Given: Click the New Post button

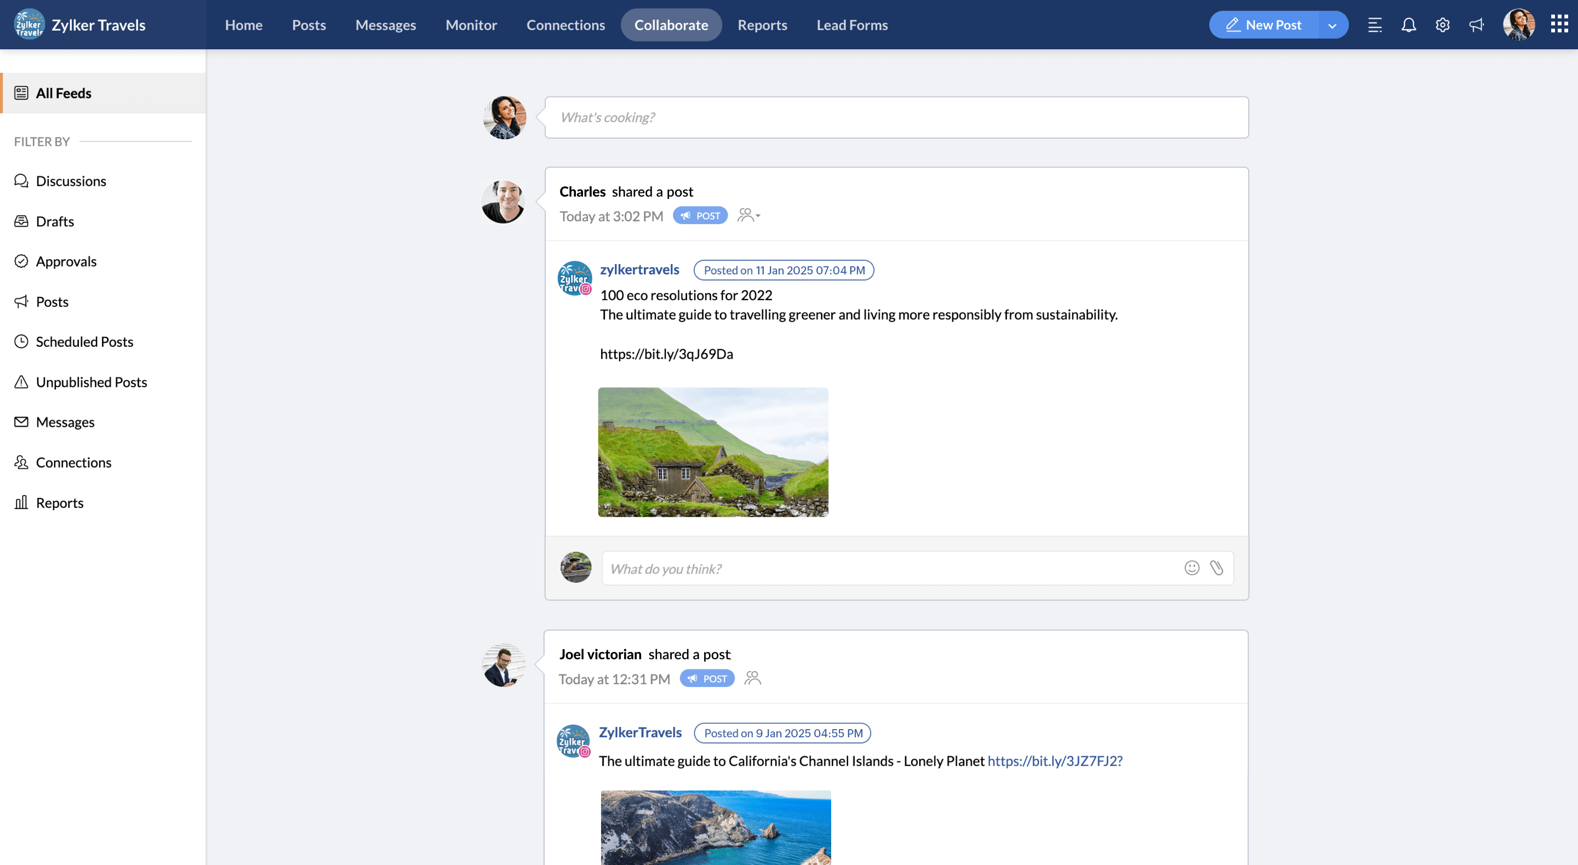Looking at the screenshot, I should pyautogui.click(x=1263, y=25).
